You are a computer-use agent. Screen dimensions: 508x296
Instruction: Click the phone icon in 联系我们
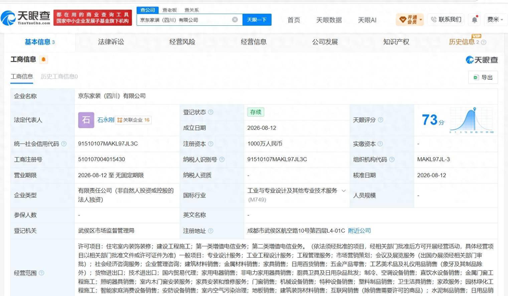434,20
